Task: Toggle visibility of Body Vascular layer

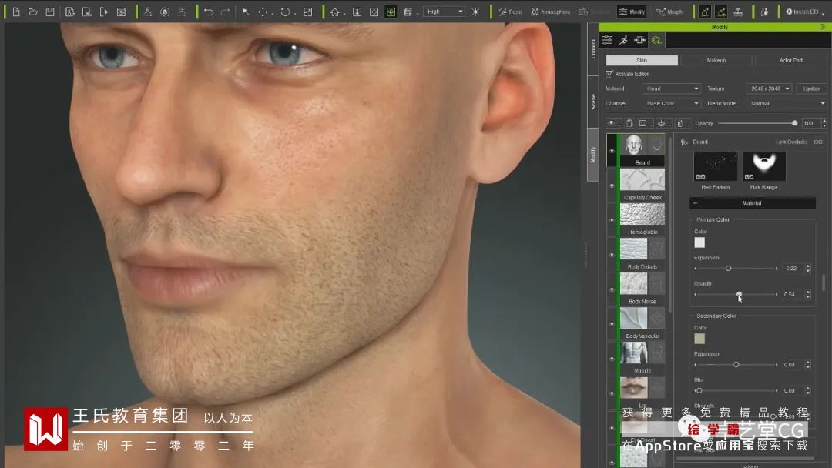Action: click(x=612, y=324)
